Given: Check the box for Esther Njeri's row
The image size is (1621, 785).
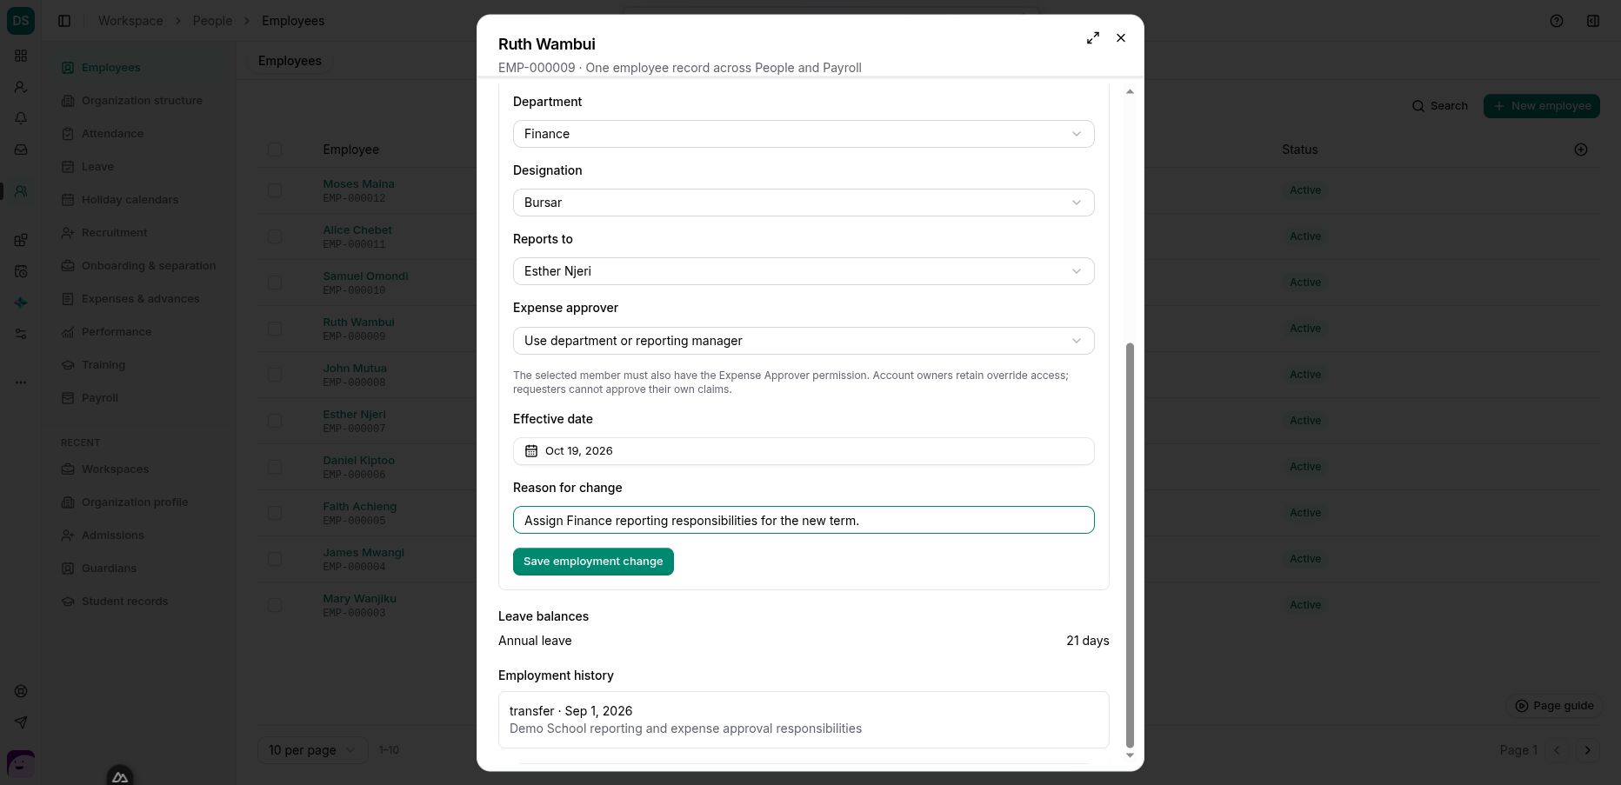Looking at the screenshot, I should tap(275, 421).
